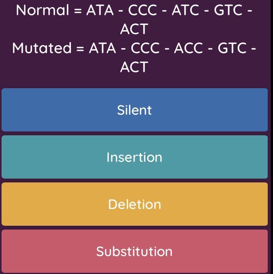This screenshot has height=274, width=273.
Task: Select the red answer tile
Action: coord(134,251)
